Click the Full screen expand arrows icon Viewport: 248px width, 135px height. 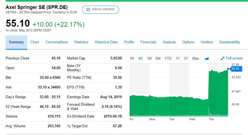click(x=223, y=58)
